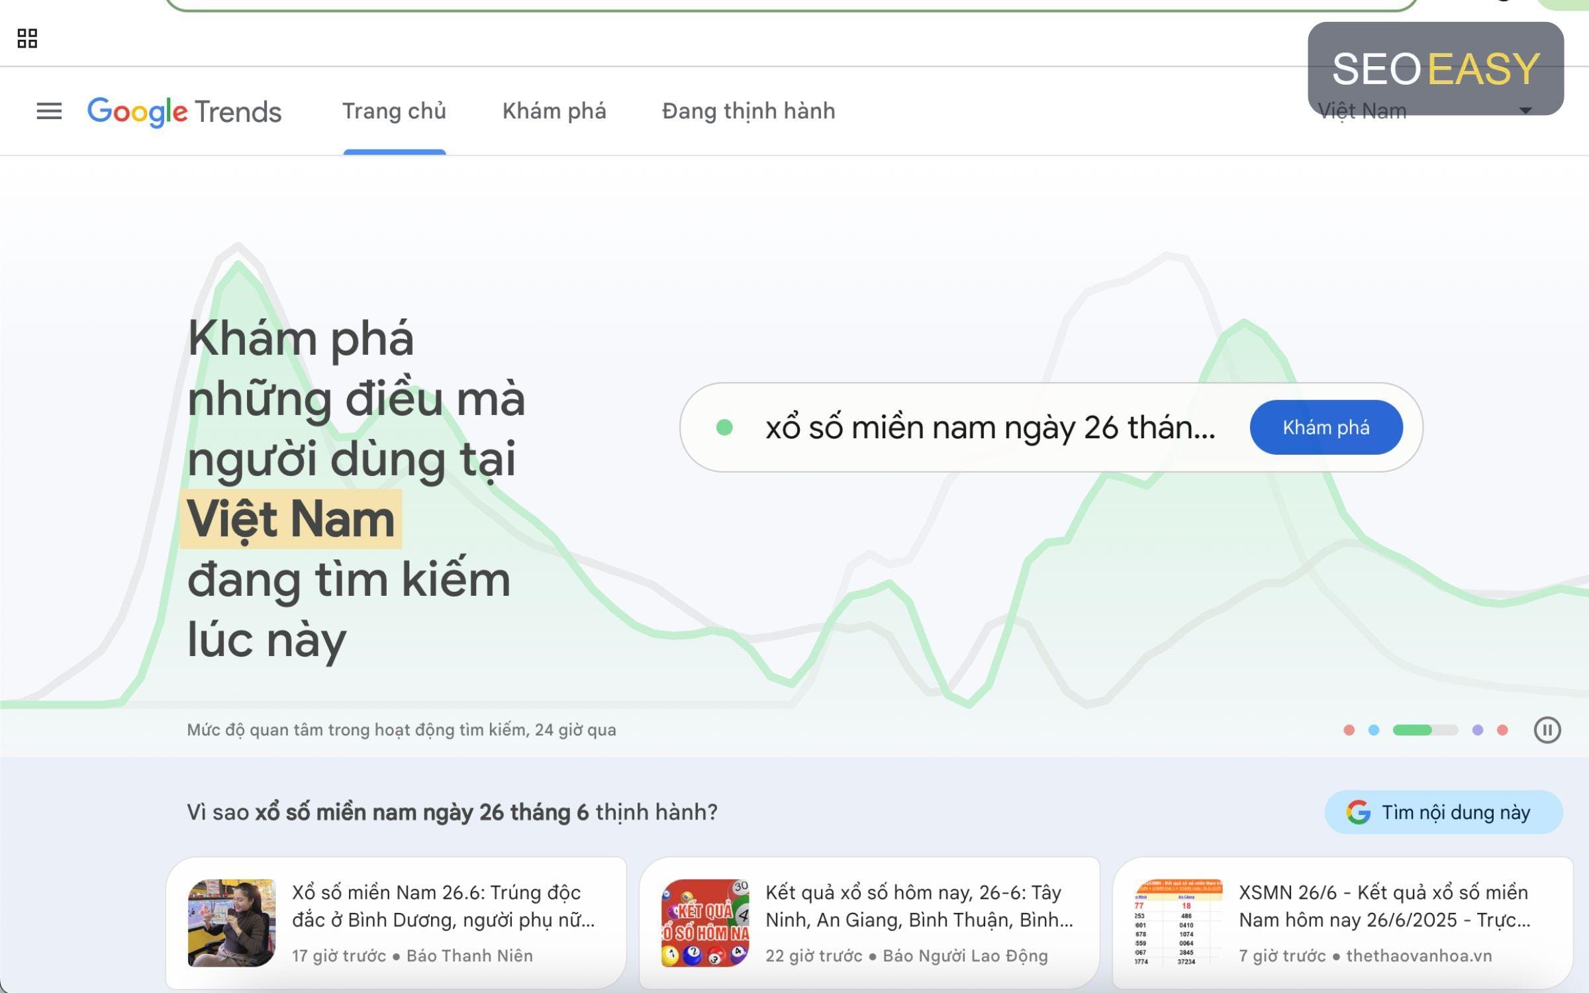Click the green carousel progress bar
1589x993 pixels.
1425,730
